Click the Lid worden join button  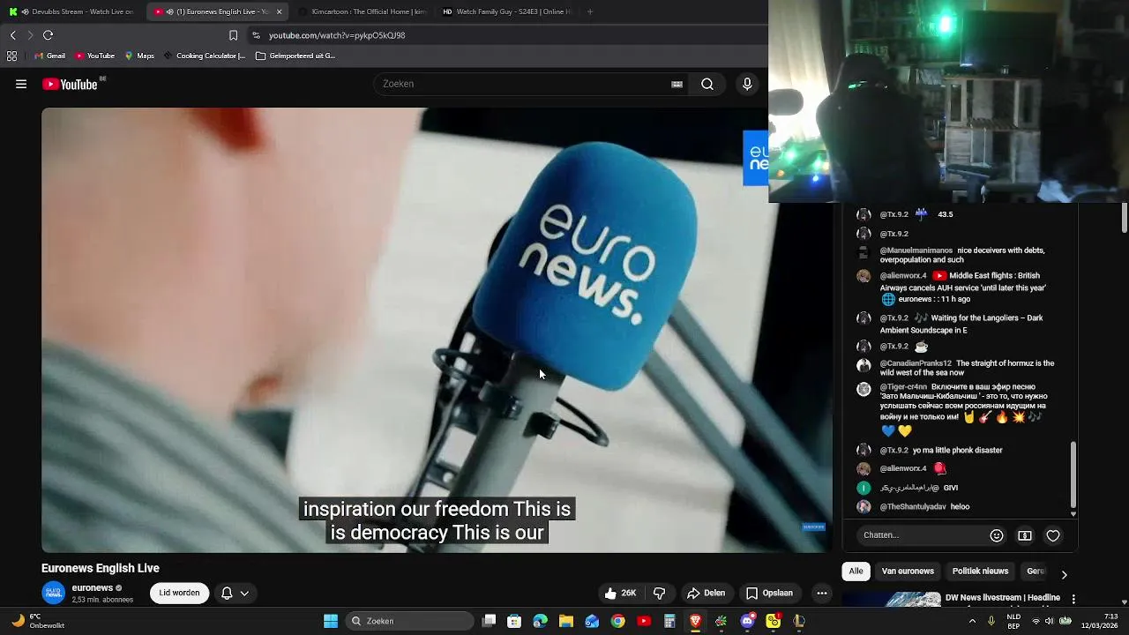click(179, 594)
